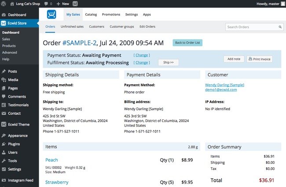
Task: Click the Free shipping method text
Action: click(54, 92)
